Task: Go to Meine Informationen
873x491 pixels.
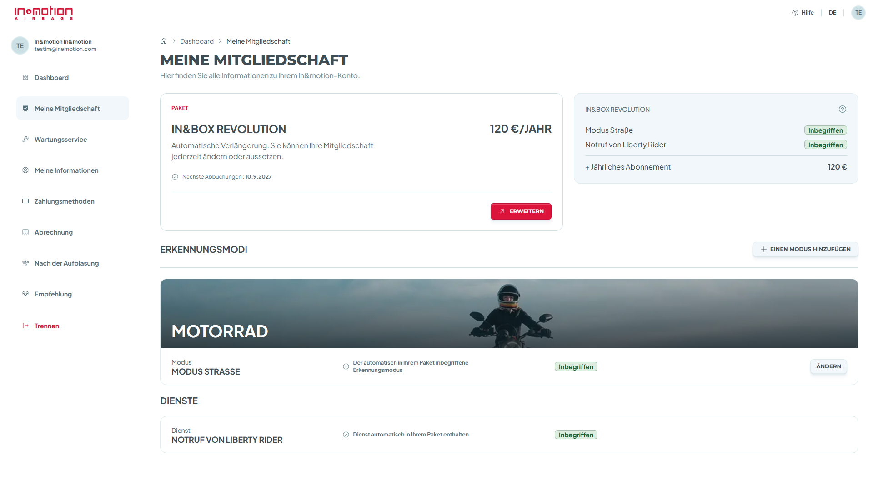Action: (73, 170)
